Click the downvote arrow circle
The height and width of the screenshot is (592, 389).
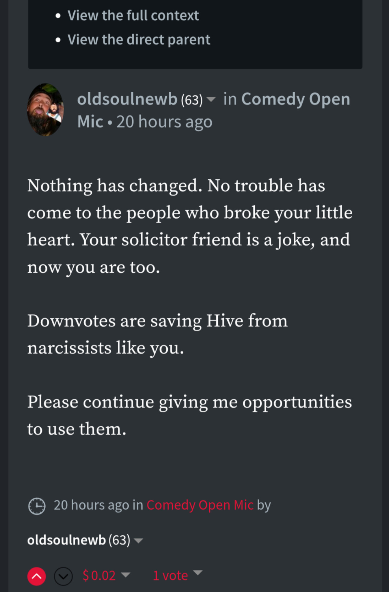[x=63, y=576]
